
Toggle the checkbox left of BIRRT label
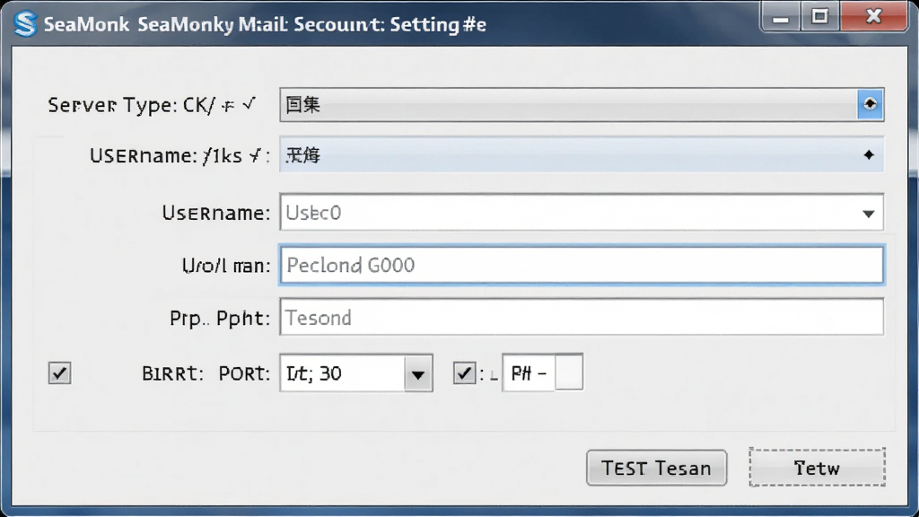60,372
